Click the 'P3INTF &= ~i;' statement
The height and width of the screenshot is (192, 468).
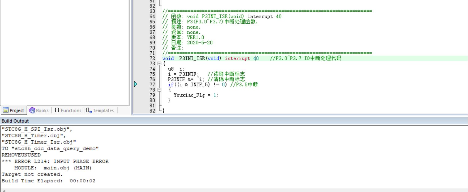pos(186,79)
